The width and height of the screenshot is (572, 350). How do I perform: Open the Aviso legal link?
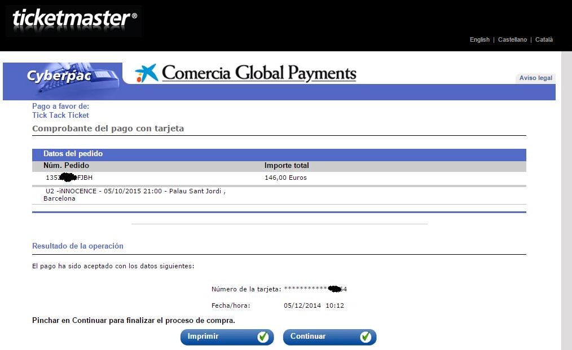[535, 78]
